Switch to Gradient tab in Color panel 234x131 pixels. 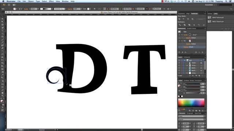[186, 80]
